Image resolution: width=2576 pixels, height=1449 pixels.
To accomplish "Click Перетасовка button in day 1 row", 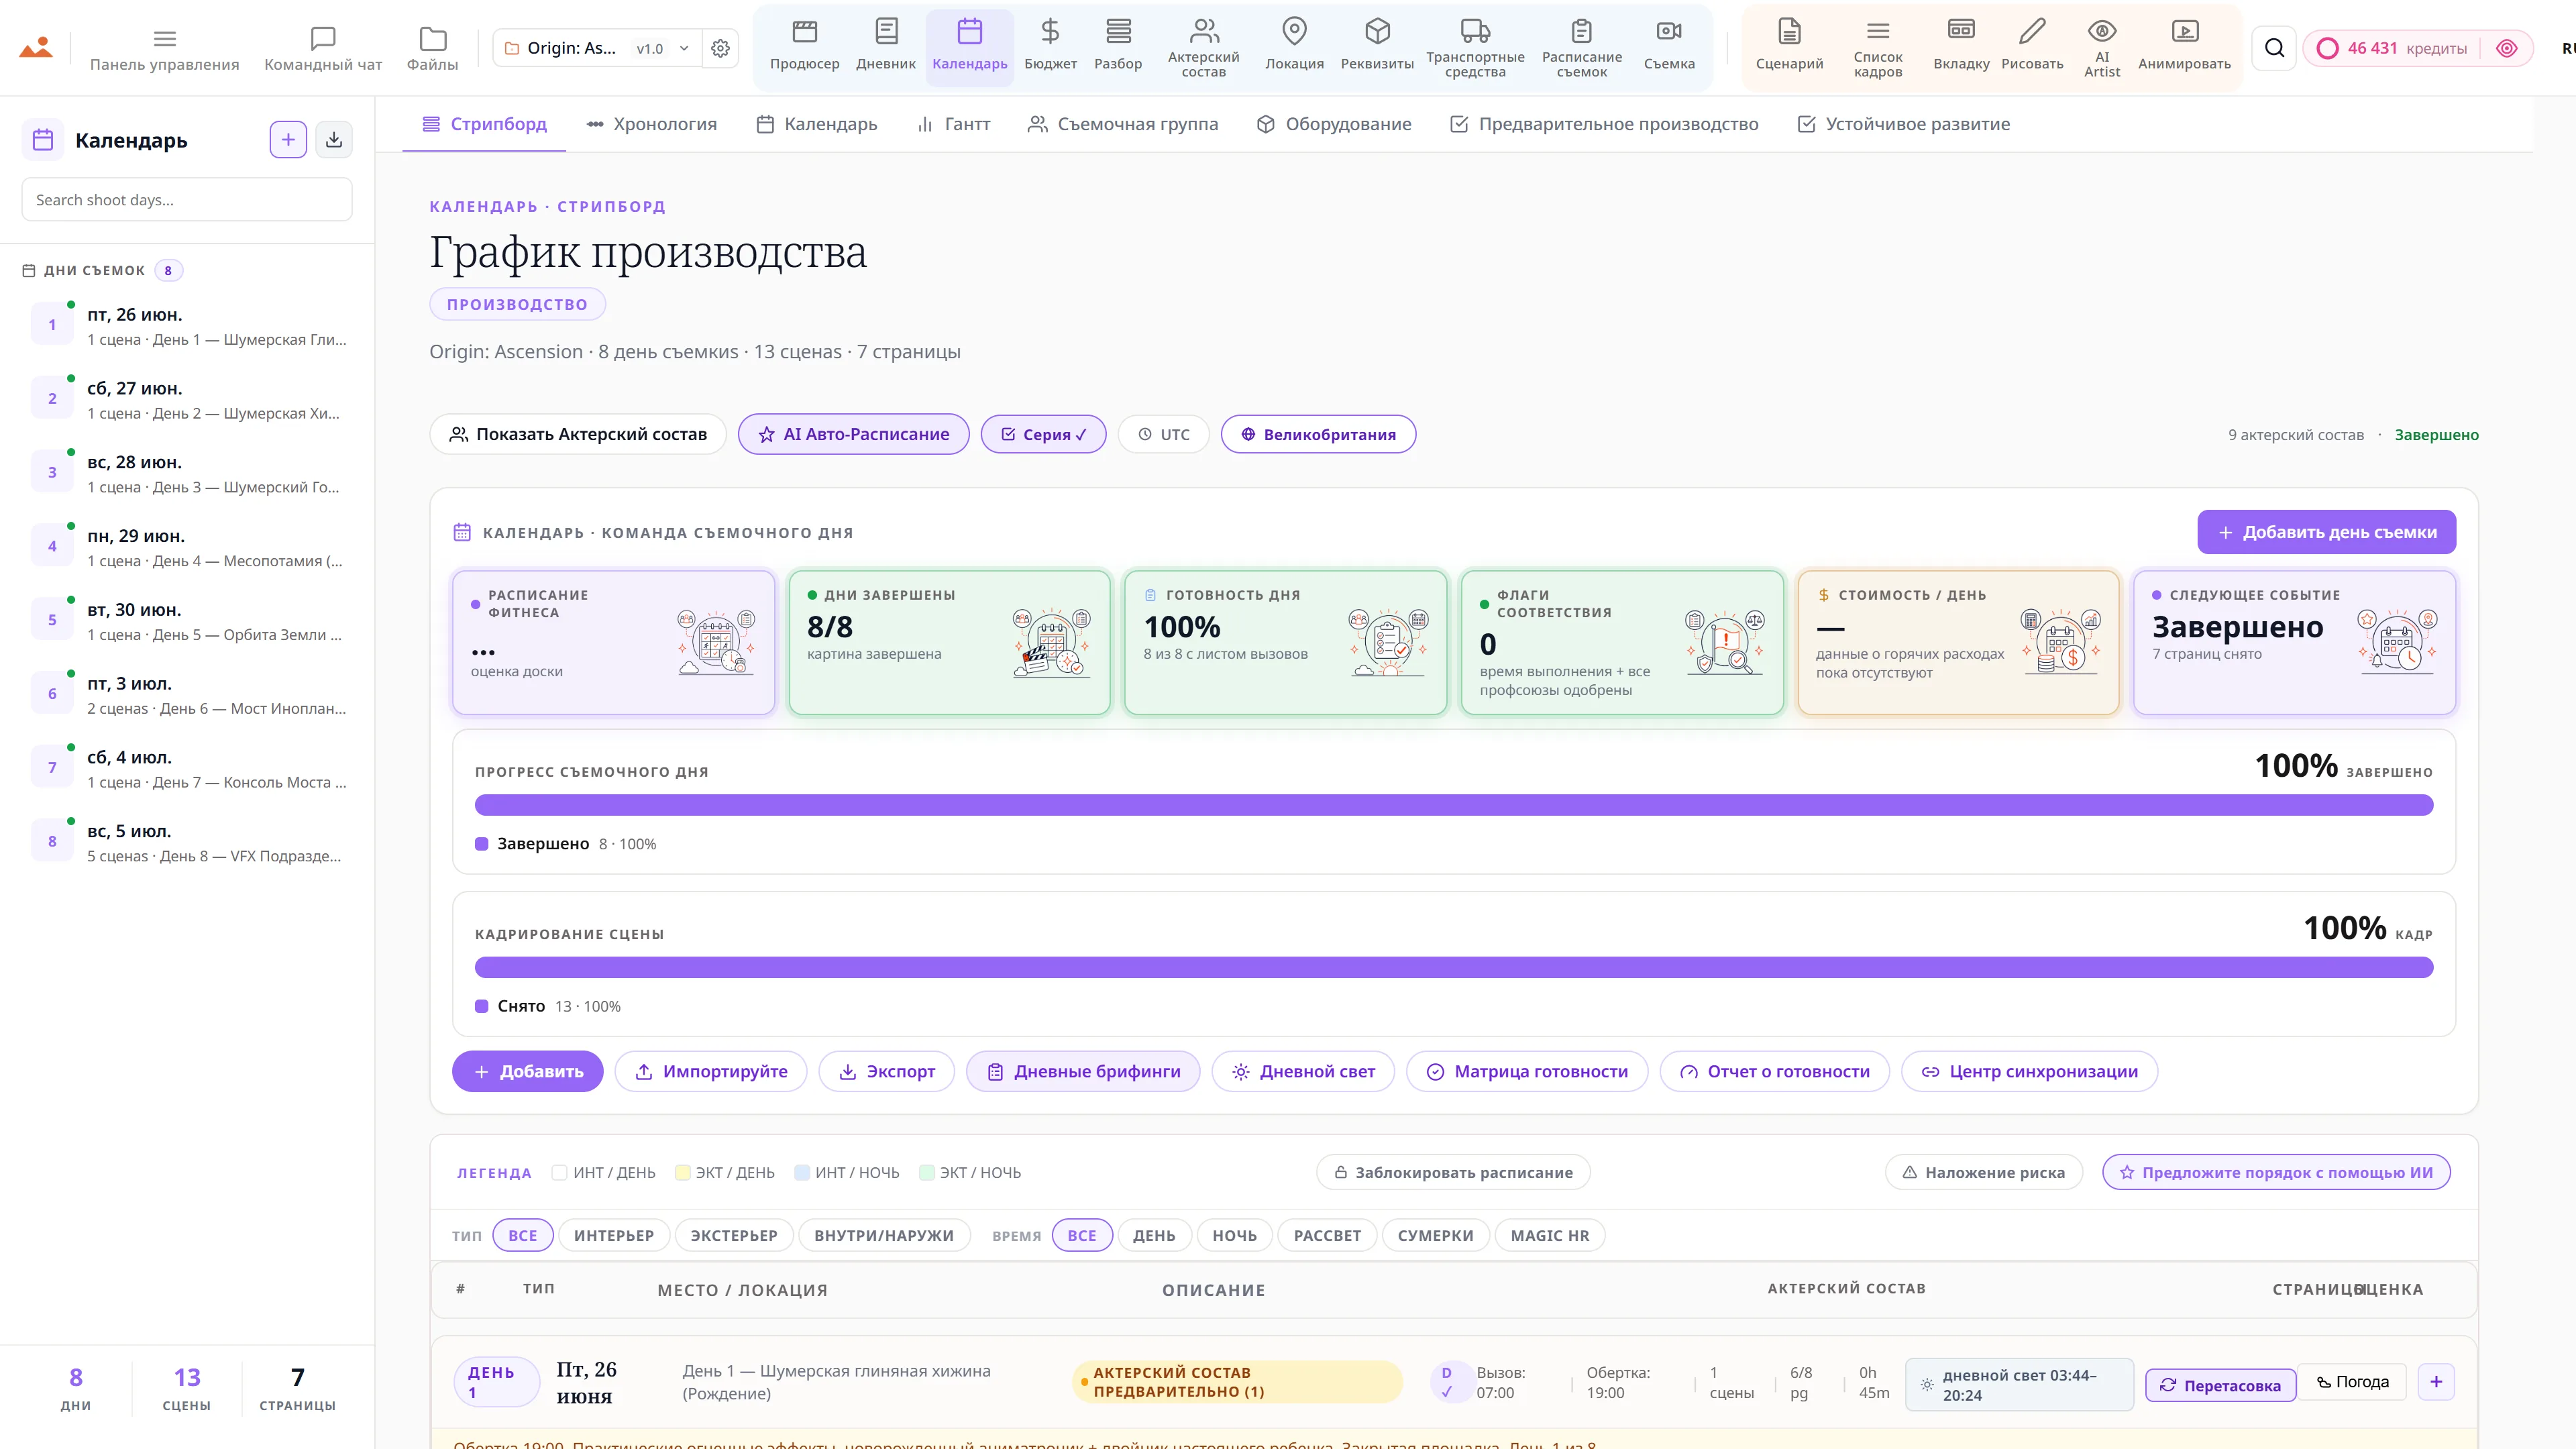I will [x=2220, y=1385].
